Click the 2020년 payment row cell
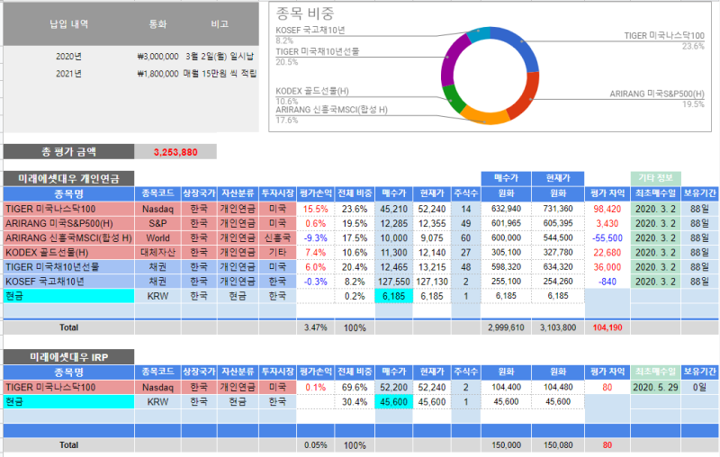The image size is (720, 457). [x=69, y=57]
